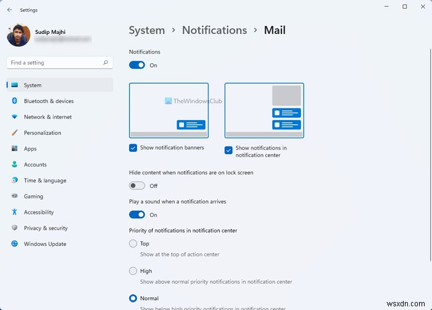Screen dimensions: 432x310
Task: Open Privacy & security settings
Action: tap(60, 228)
